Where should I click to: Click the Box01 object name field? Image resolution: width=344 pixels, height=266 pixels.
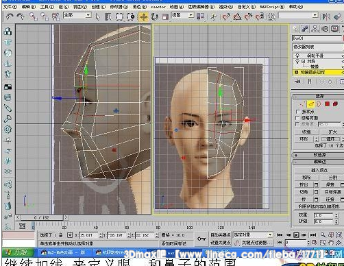pyautogui.click(x=317, y=38)
